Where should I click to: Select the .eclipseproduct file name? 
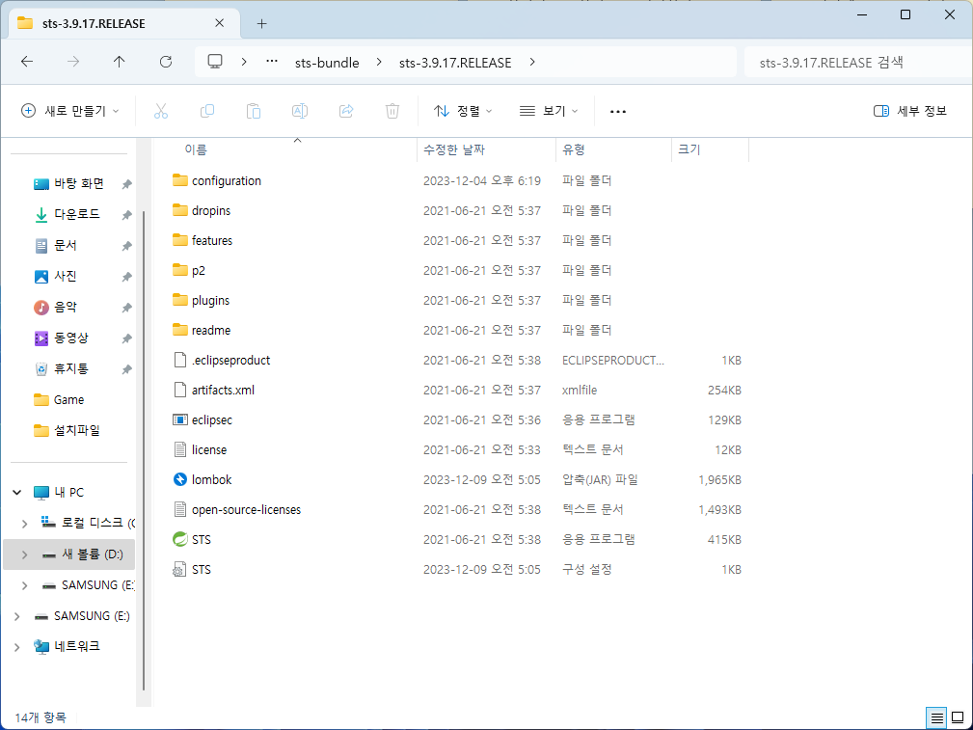230,360
